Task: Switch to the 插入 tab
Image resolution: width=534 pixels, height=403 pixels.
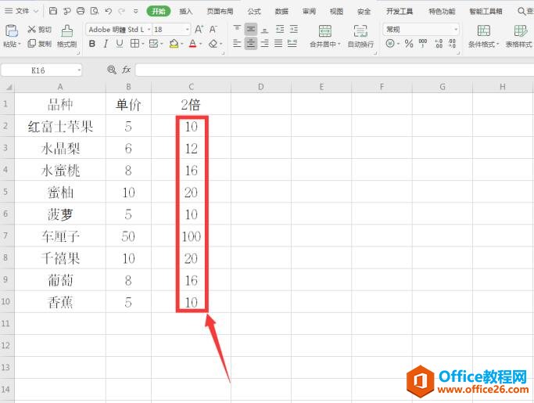Action: tap(186, 11)
